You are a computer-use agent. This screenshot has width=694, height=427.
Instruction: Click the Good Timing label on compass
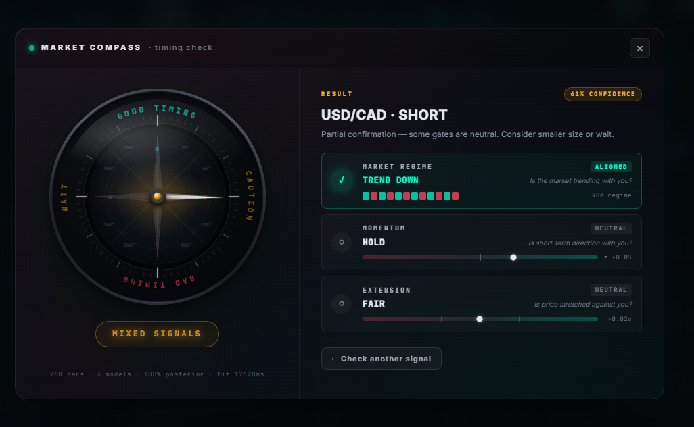click(158, 111)
